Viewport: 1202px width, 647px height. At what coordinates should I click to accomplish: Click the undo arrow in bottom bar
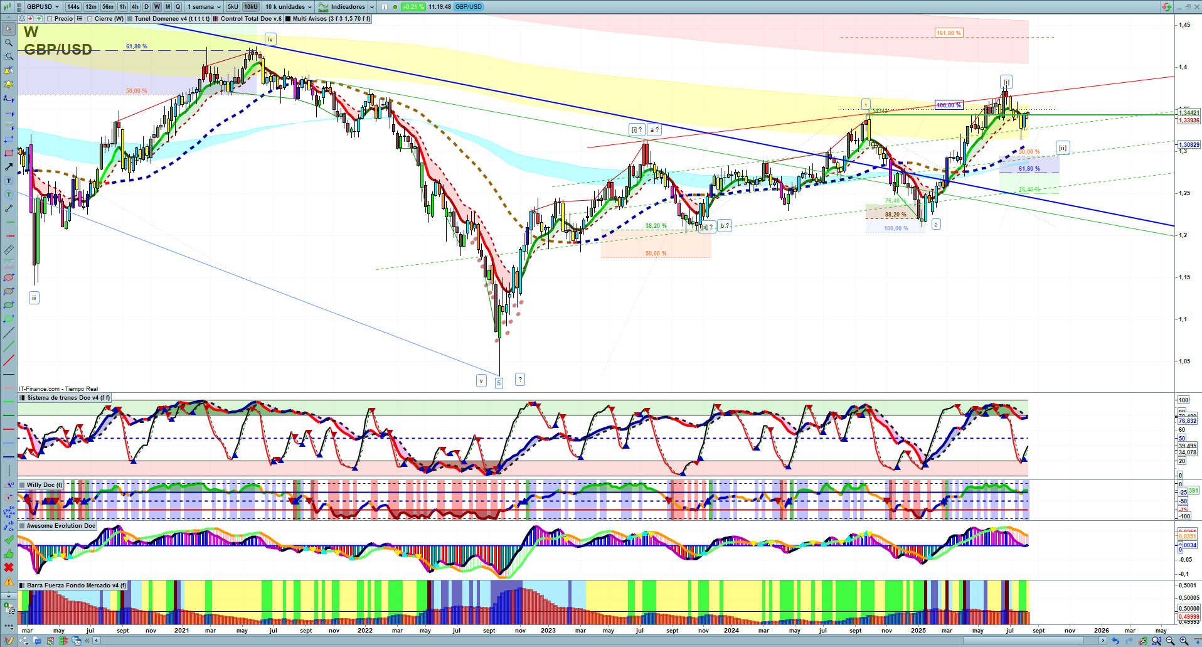[x=1115, y=641]
